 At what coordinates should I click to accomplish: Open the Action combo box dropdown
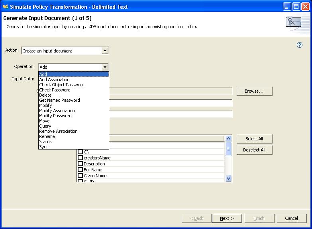click(x=105, y=51)
